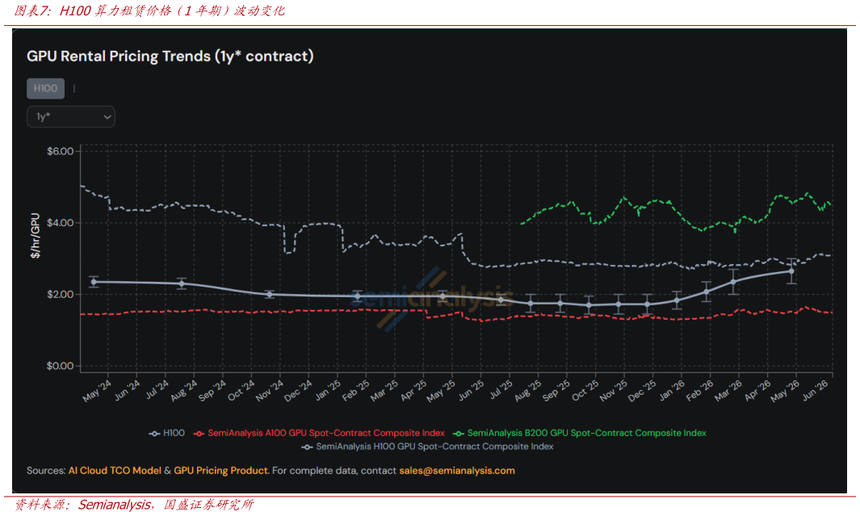Toggle B200 Spot-Contract Composite Index legend entry
Image resolution: width=860 pixels, height=516 pixels.
coord(579,433)
